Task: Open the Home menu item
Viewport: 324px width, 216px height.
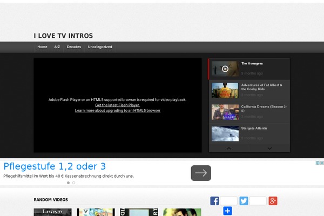Action: [42, 47]
